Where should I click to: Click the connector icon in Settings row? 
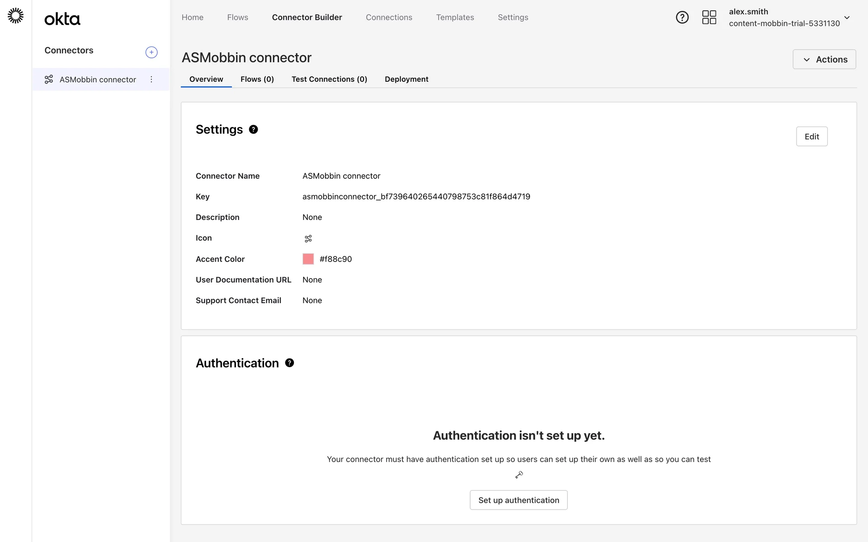308,238
